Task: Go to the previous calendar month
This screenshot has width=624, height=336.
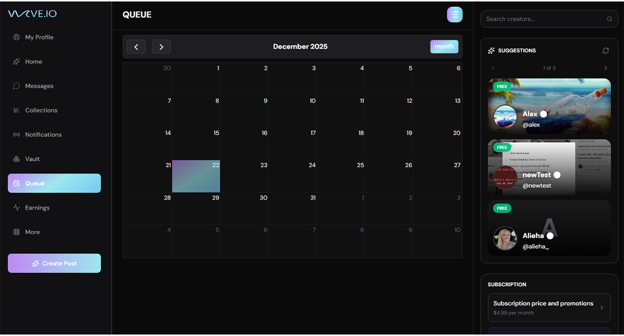Action: 136,47
